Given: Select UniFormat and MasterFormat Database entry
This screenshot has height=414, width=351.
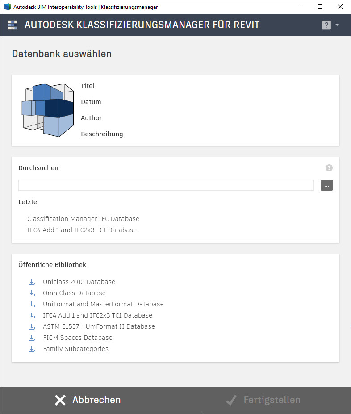Looking at the screenshot, I should pos(103,304).
